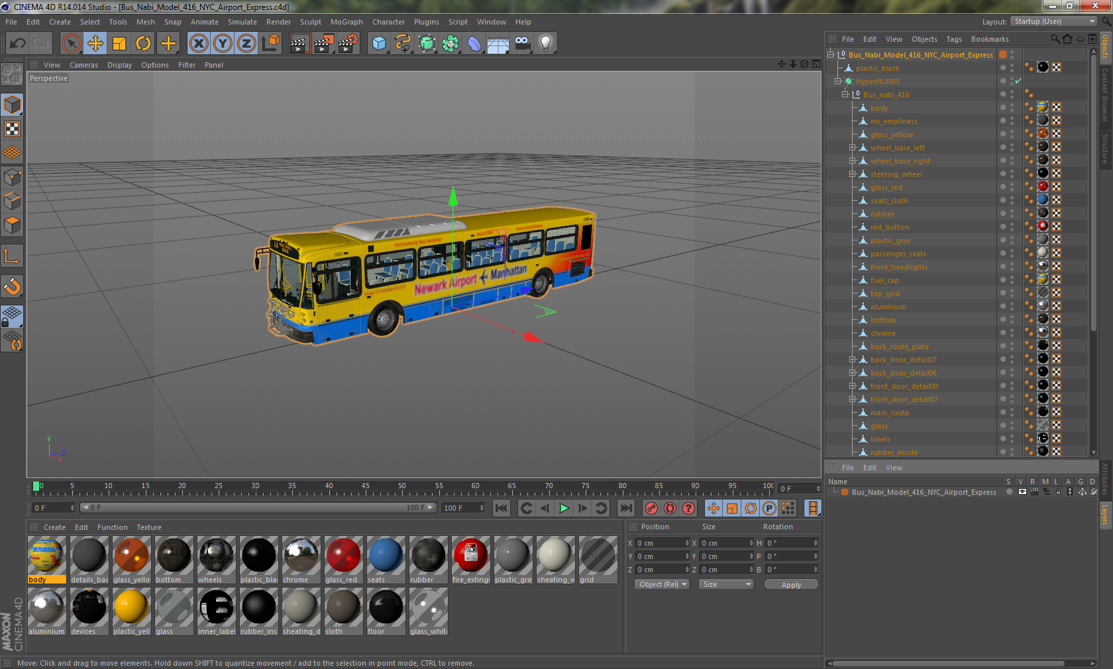Render active view clapperboard icon
Screen dimensions: 1113x669
pos(299,44)
